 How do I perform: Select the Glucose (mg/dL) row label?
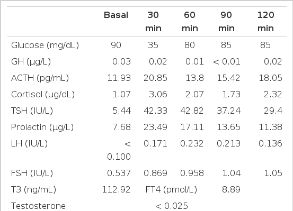(x=45, y=45)
